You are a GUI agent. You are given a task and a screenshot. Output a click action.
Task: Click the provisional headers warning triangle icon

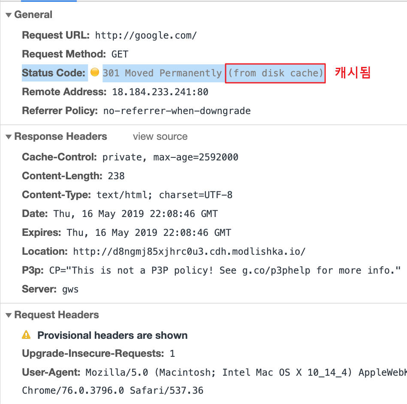[26, 335]
